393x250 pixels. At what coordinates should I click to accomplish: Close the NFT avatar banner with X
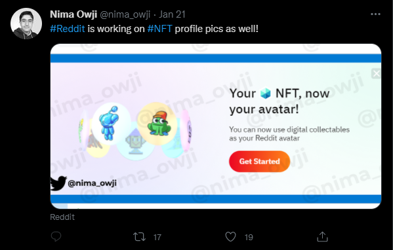376,73
